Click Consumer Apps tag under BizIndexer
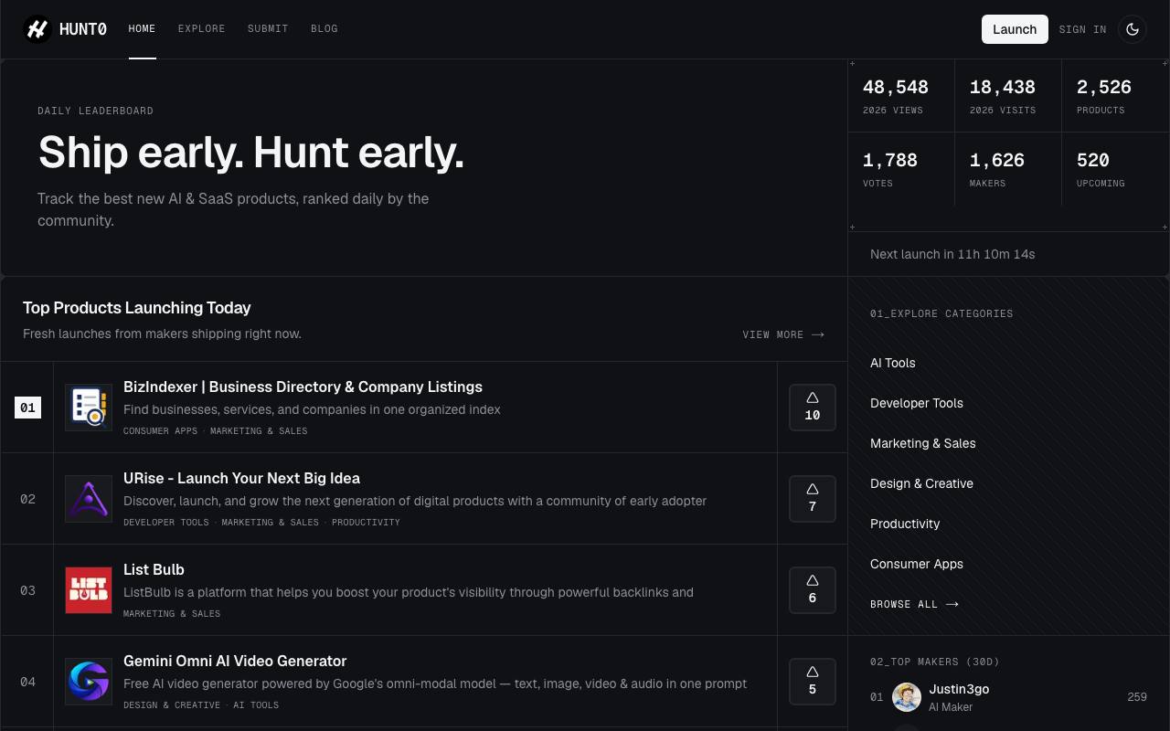Image resolution: width=1170 pixels, height=731 pixels. pos(160,430)
